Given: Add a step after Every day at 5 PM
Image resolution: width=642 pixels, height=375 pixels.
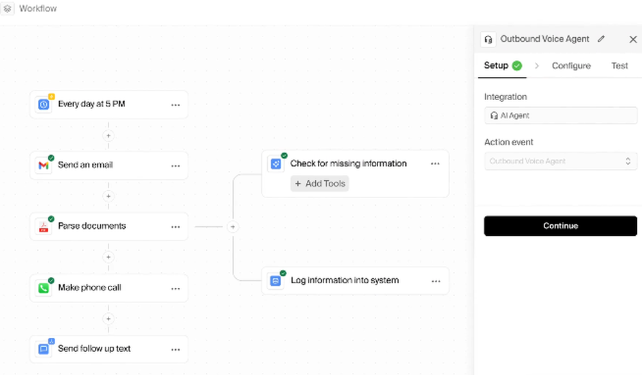Looking at the screenshot, I should [x=108, y=135].
